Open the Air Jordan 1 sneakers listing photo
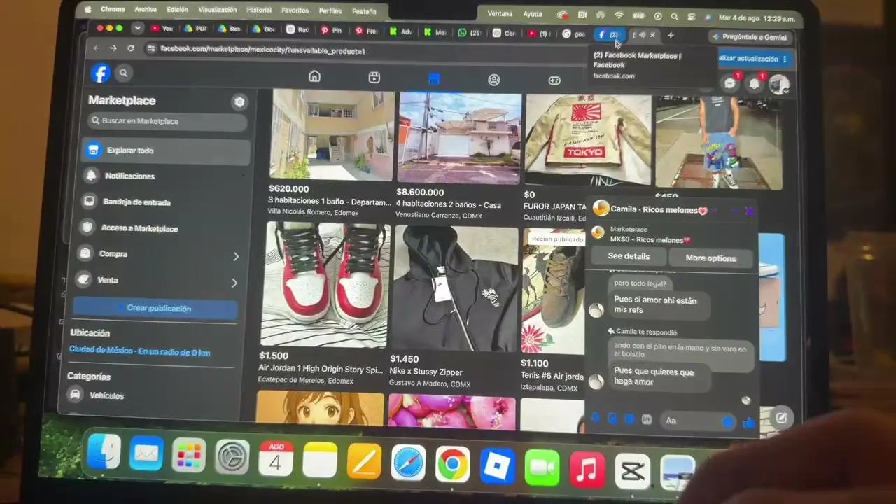The image size is (896, 504). click(x=325, y=284)
